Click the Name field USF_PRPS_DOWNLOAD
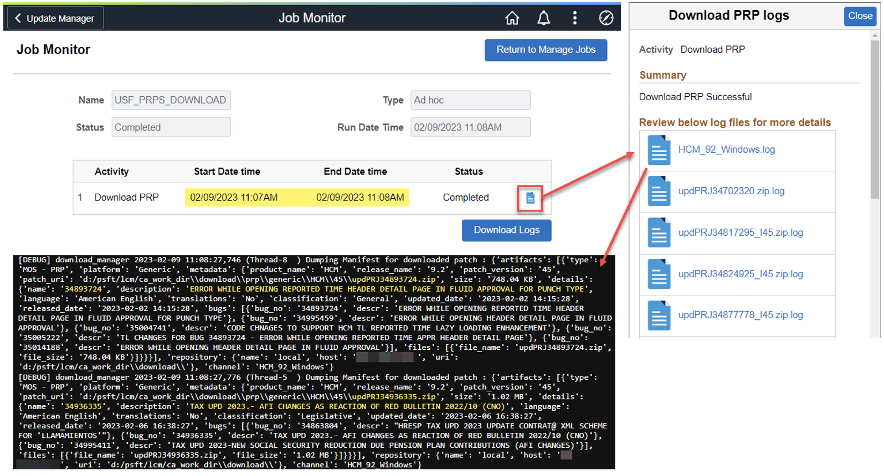Viewport: 884px width, 476px height. 171,100
